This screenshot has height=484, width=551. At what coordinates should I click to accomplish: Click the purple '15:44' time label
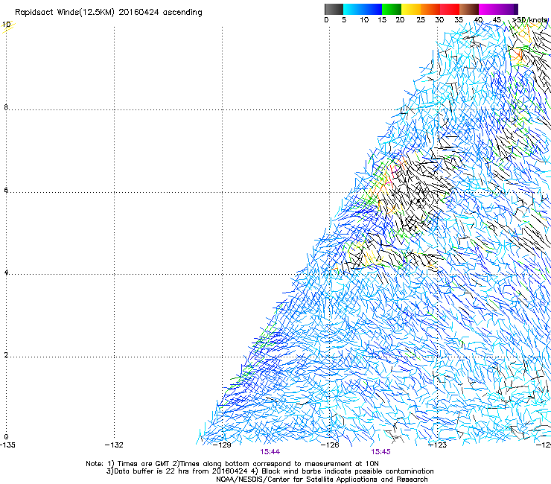(270, 452)
